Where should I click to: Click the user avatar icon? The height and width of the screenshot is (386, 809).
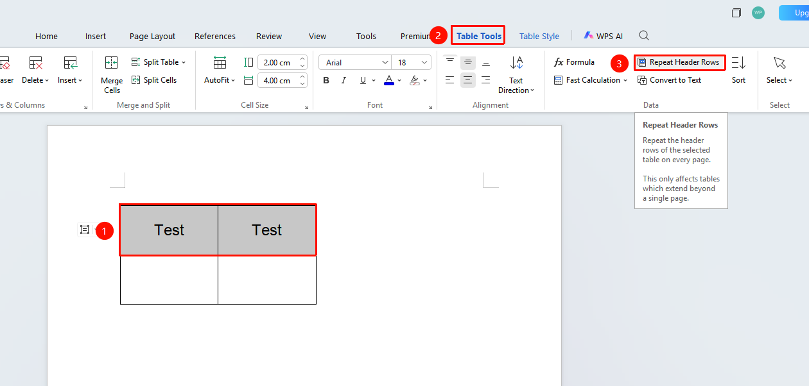(758, 13)
